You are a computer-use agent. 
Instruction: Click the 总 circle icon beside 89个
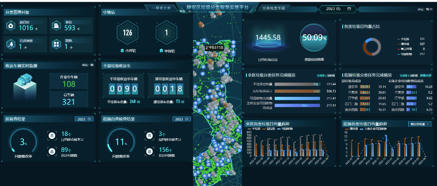(52, 152)
